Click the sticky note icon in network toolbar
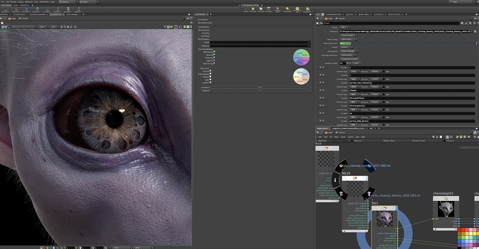This screenshot has height=249, width=479. coord(461,137)
